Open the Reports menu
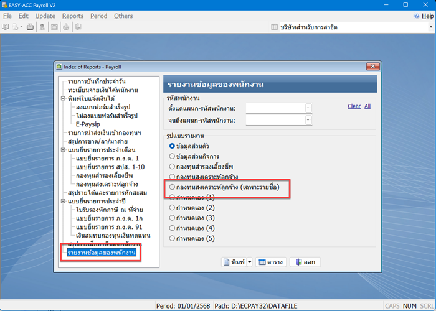 [72, 16]
